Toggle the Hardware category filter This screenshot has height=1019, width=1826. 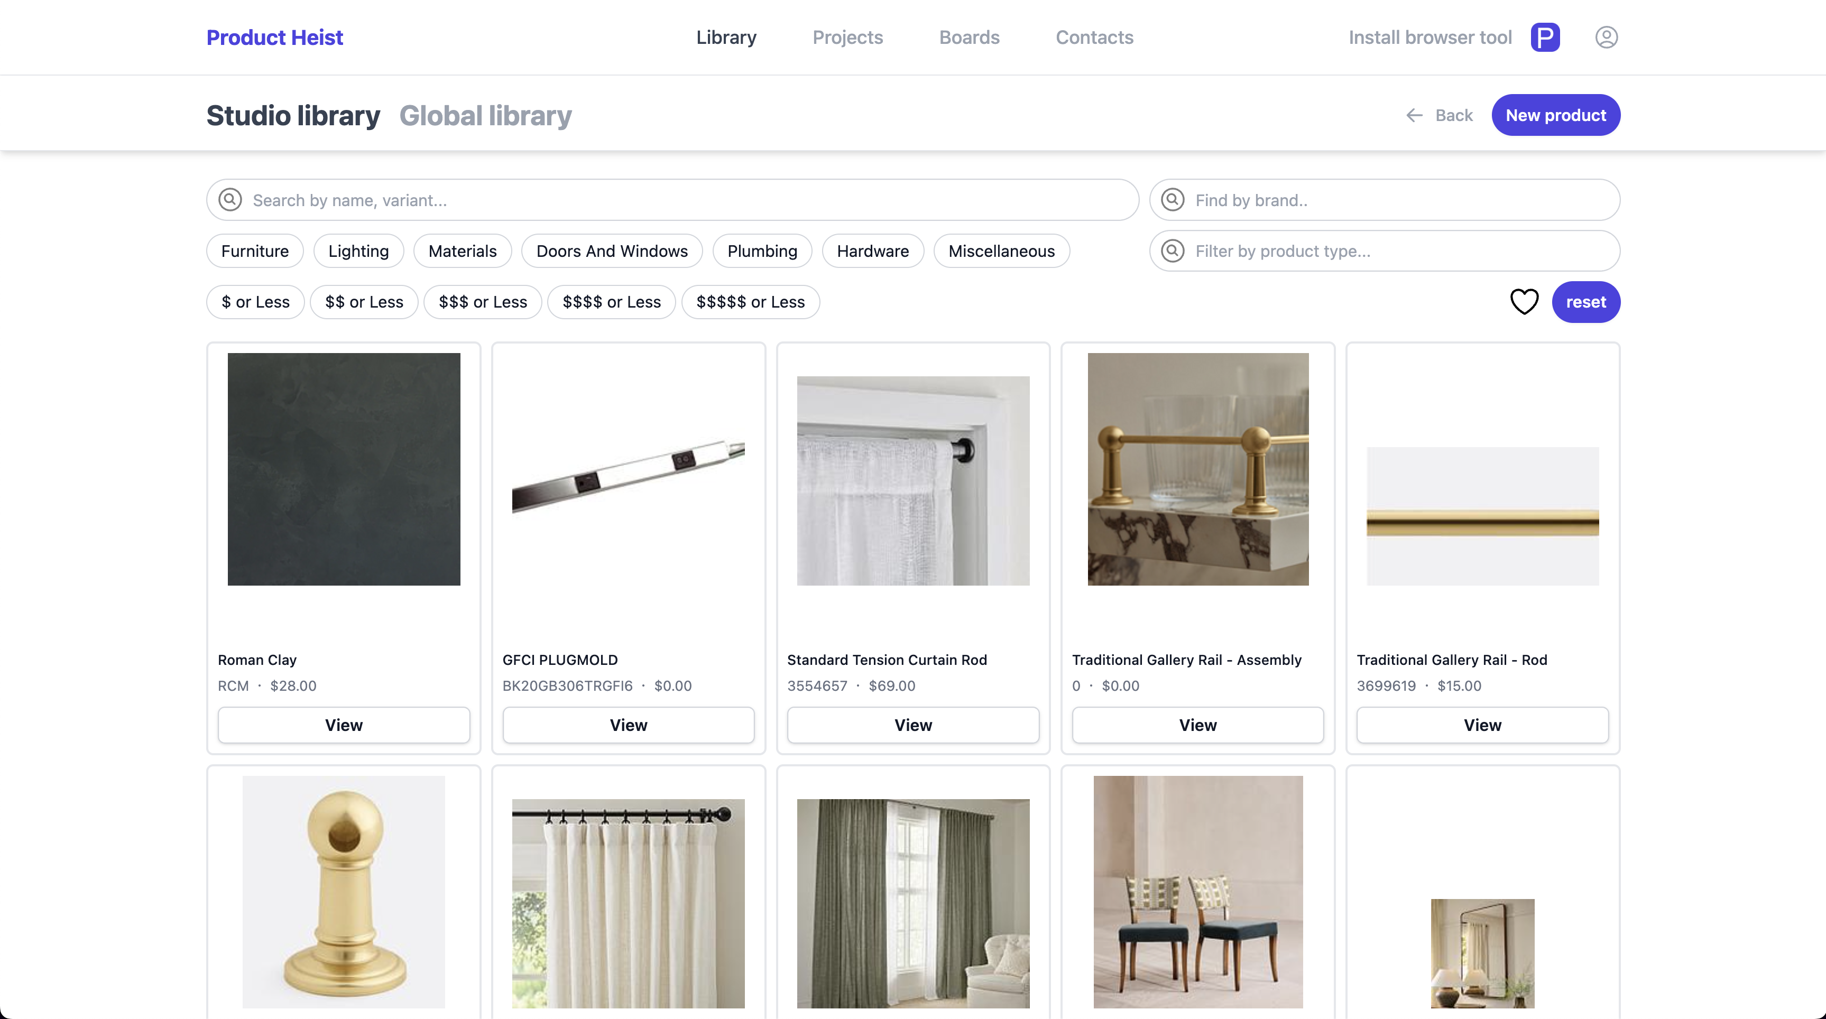tap(873, 251)
